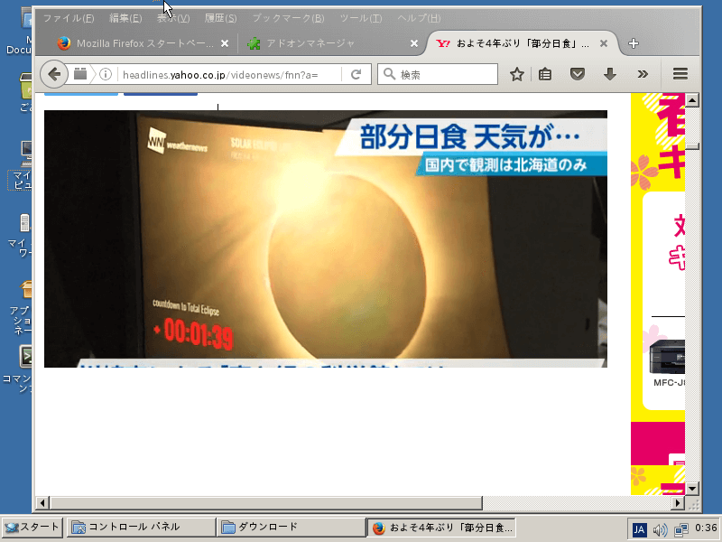The height and width of the screenshot is (542, 722).
Task: Select the applications folder desktop icon
Action: point(26,289)
